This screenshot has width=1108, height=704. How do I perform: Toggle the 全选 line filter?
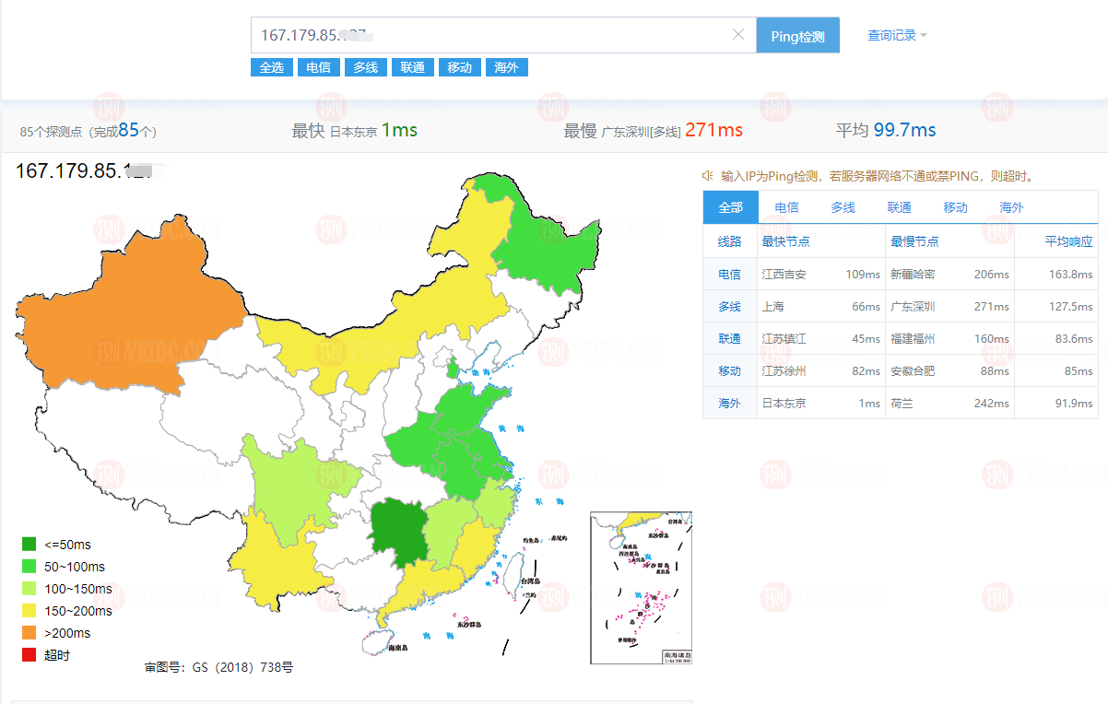coord(271,66)
